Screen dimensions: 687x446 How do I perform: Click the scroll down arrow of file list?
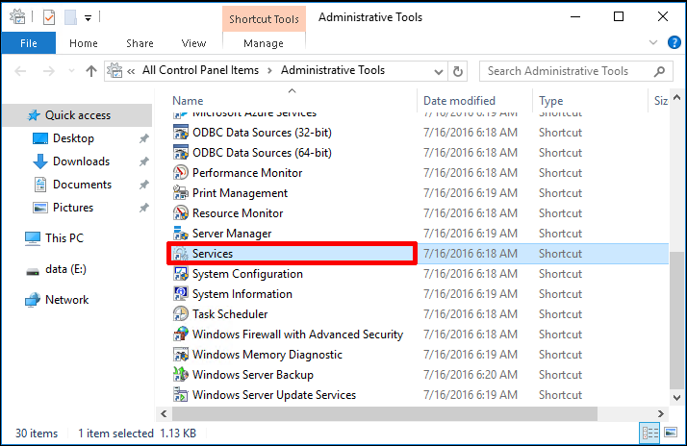(676, 397)
